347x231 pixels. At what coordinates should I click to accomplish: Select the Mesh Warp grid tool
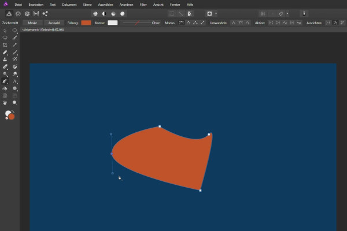5,96
